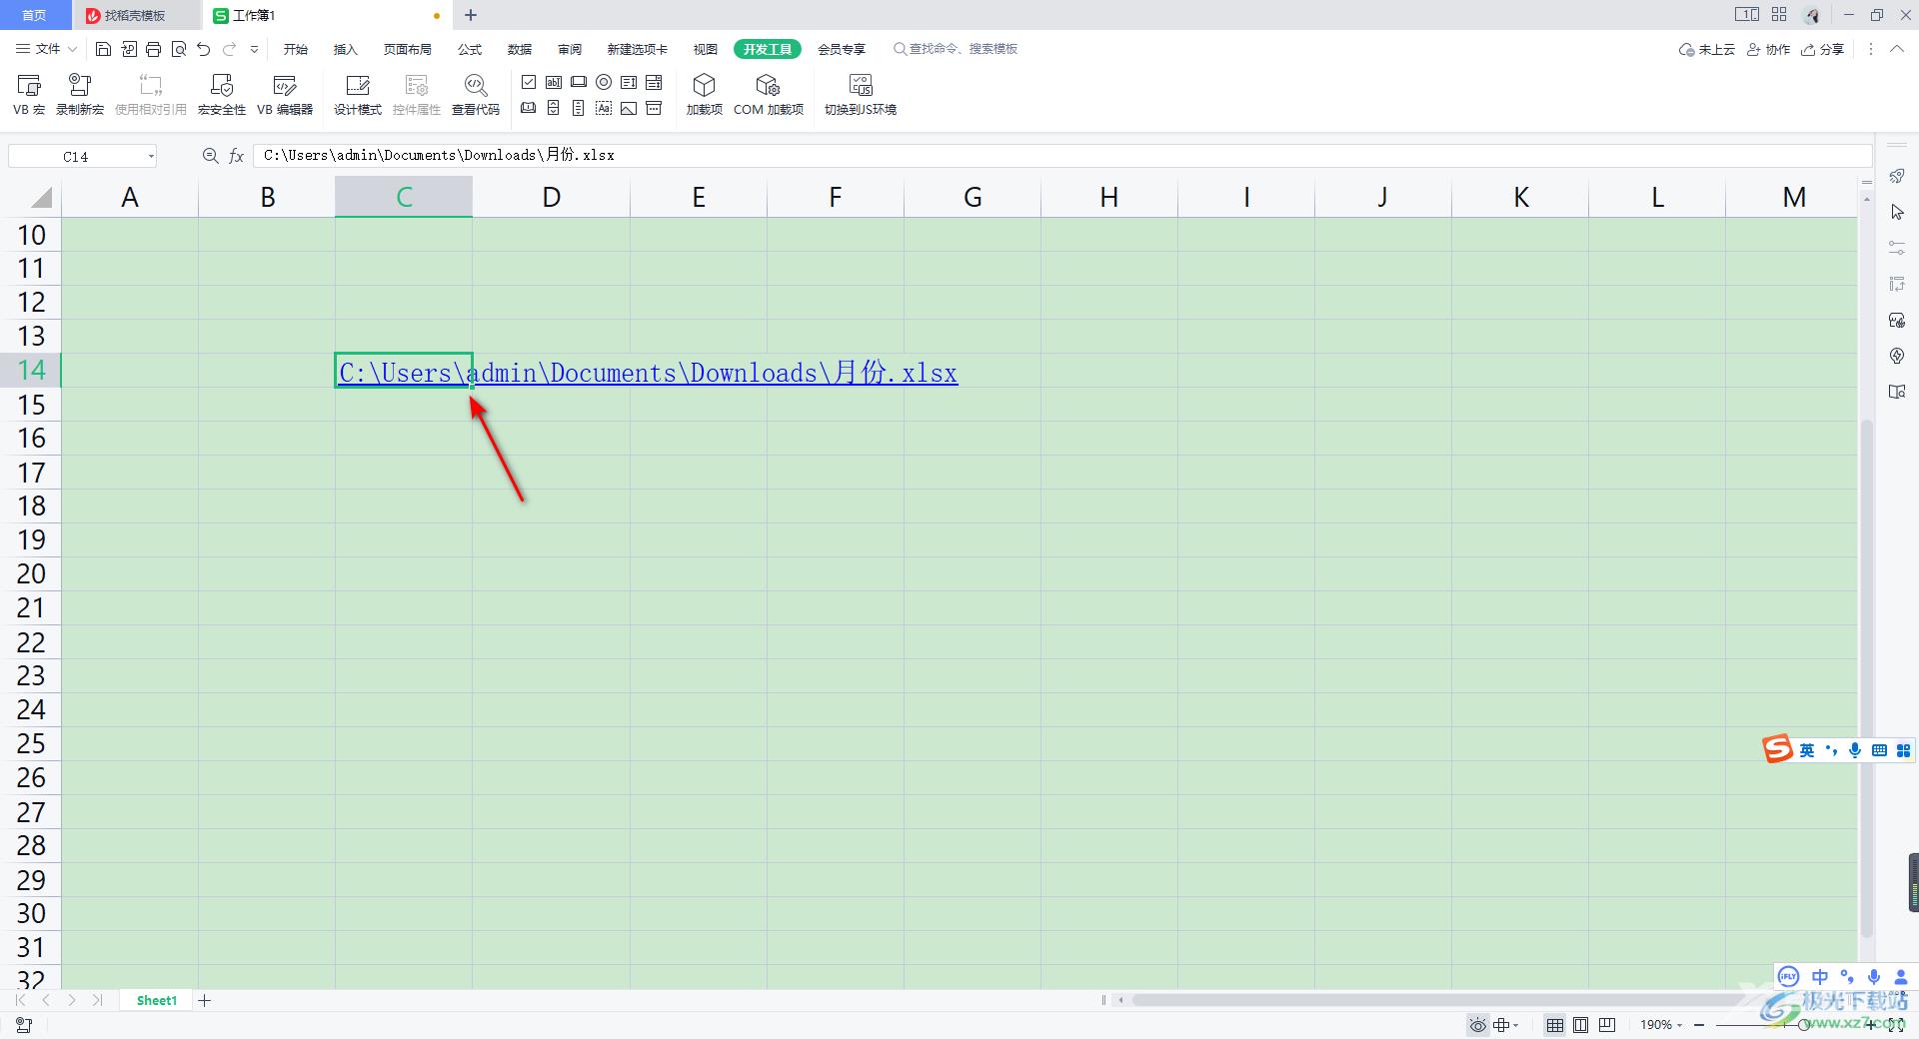Screen dimensions: 1919x1039
Task: Click 查看代码 view code icon
Action: (x=476, y=95)
